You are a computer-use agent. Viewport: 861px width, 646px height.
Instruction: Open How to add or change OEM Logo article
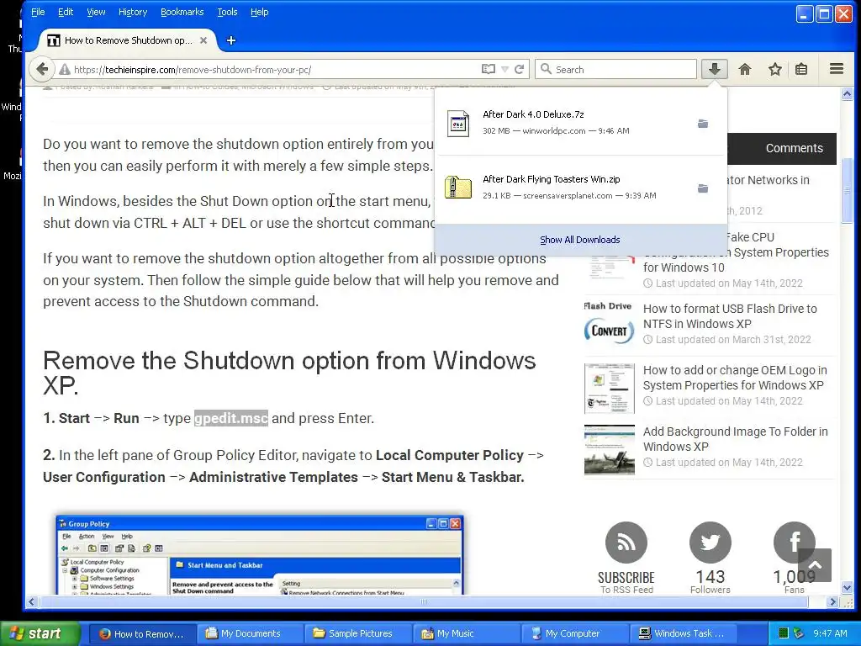(x=735, y=378)
